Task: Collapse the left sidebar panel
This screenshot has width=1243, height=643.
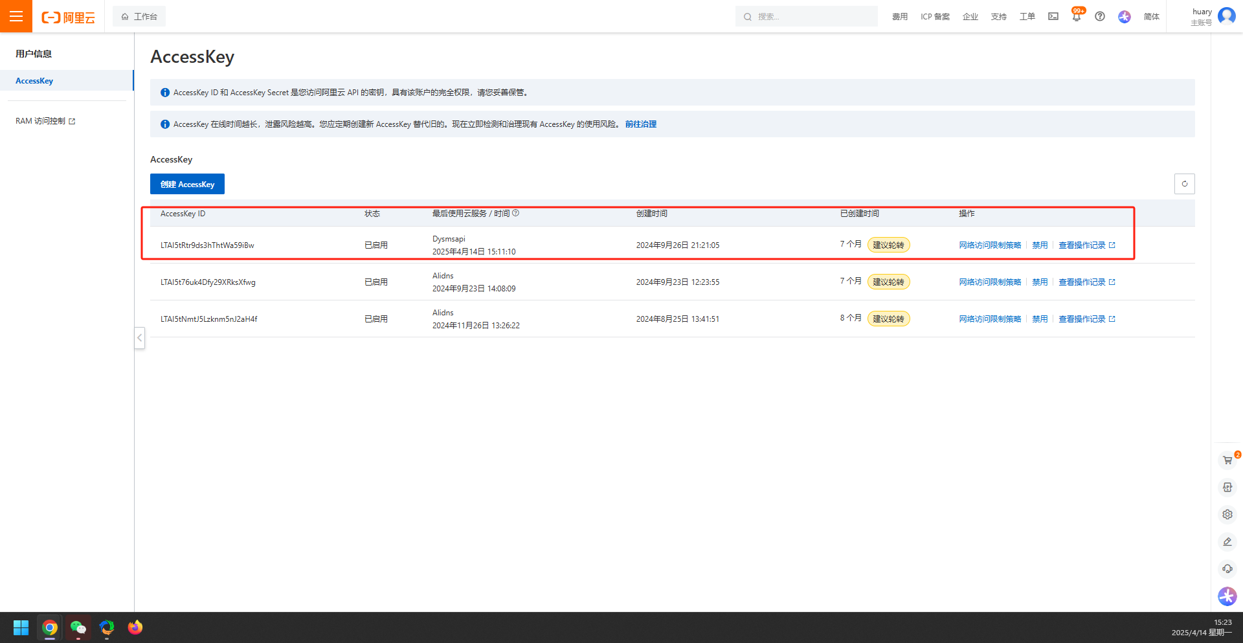Action: click(139, 337)
